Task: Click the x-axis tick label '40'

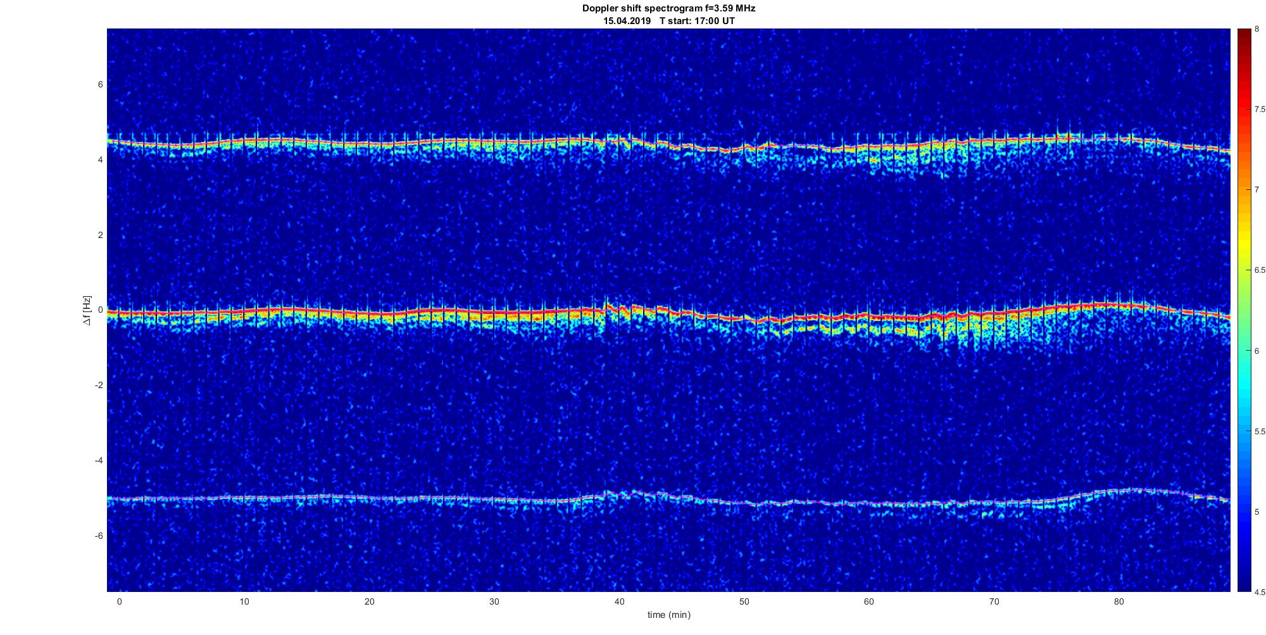Action: coord(619,601)
